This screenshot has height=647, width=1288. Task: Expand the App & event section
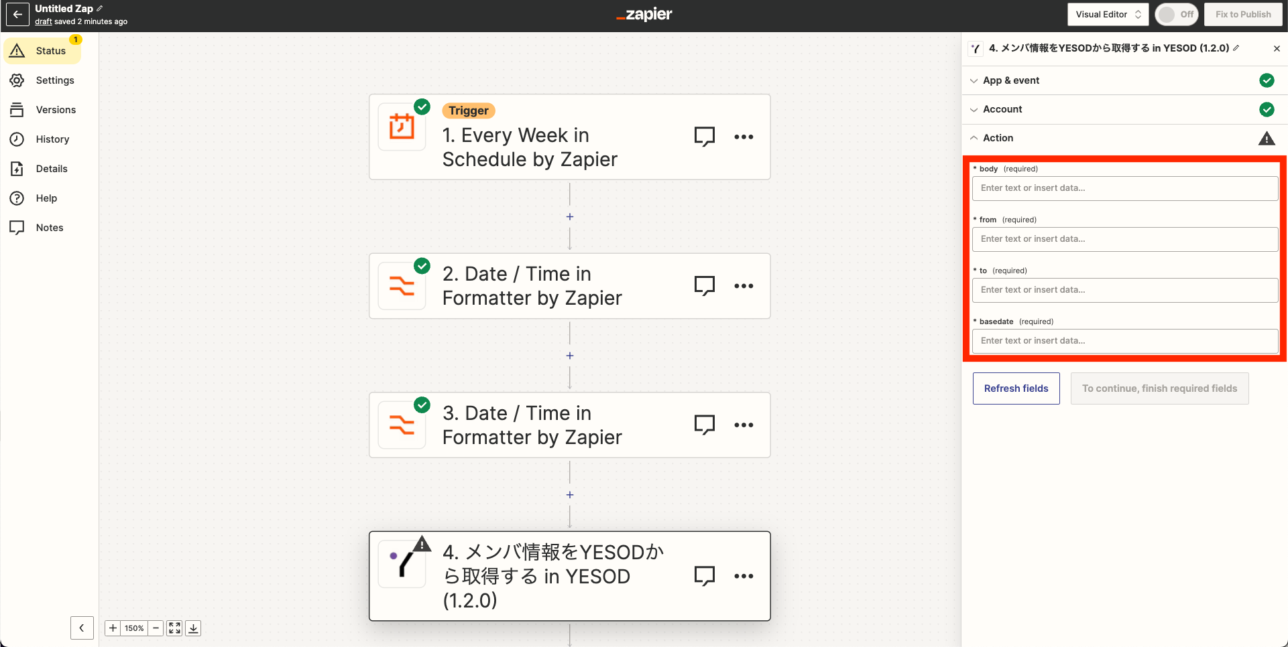tap(1124, 80)
